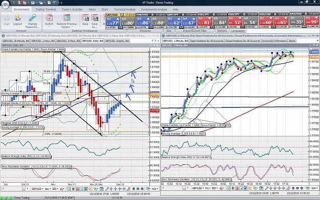
Task: Click left chart horizontal scrollbar thumb
Action: coord(24,189)
